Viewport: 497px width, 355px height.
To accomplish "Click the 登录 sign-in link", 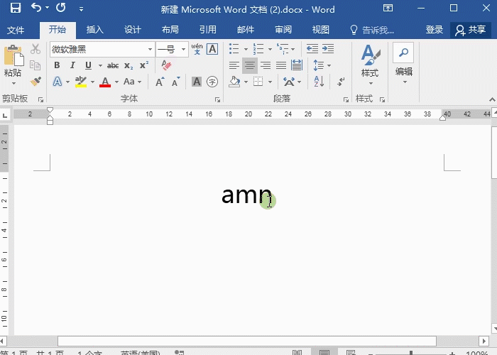I will tap(435, 30).
